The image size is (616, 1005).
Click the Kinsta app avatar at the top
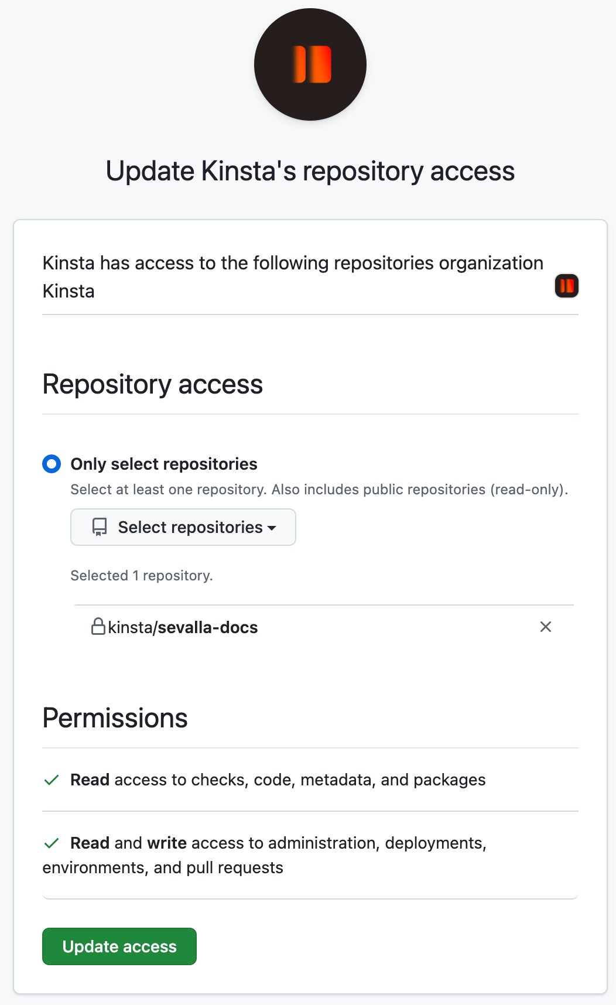coord(309,64)
